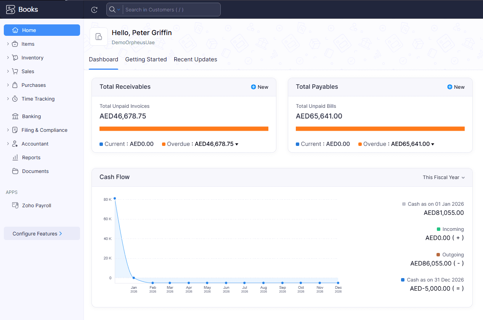Open the Documents sidebar icon
Image resolution: width=483 pixels, height=320 pixels.
click(16, 171)
